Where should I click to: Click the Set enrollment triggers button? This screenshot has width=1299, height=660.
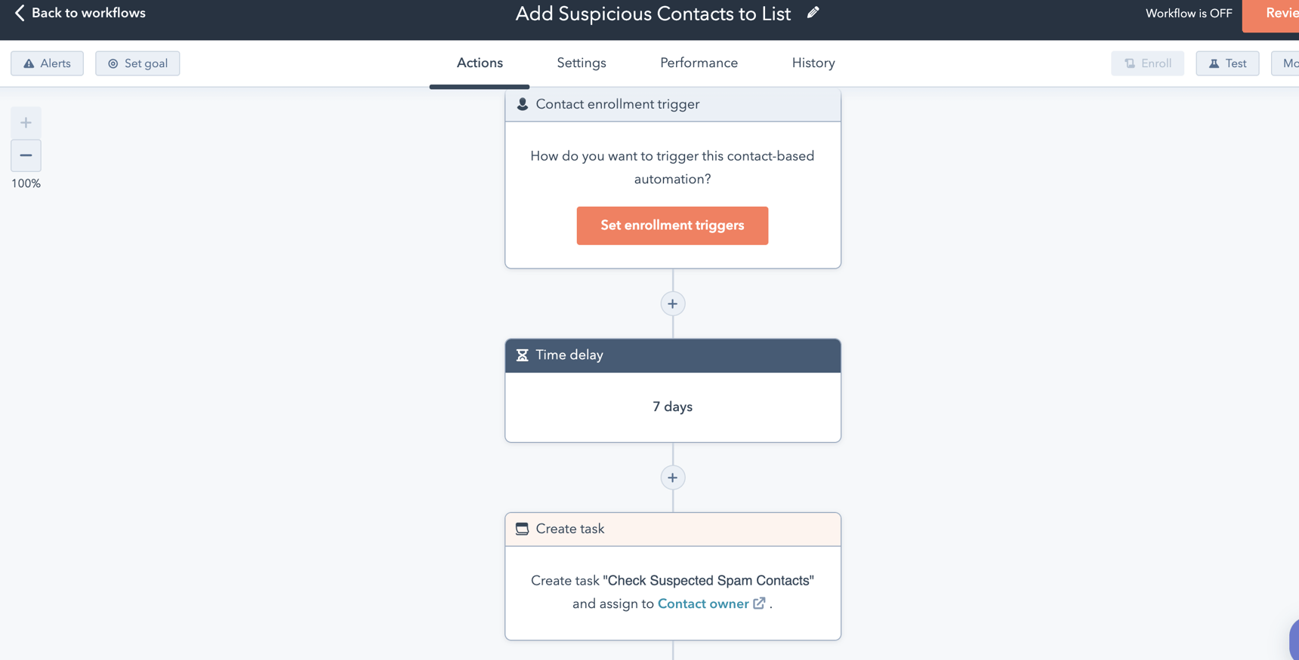672,226
